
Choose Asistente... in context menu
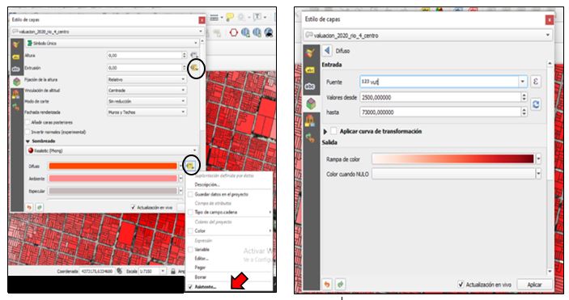(206, 286)
